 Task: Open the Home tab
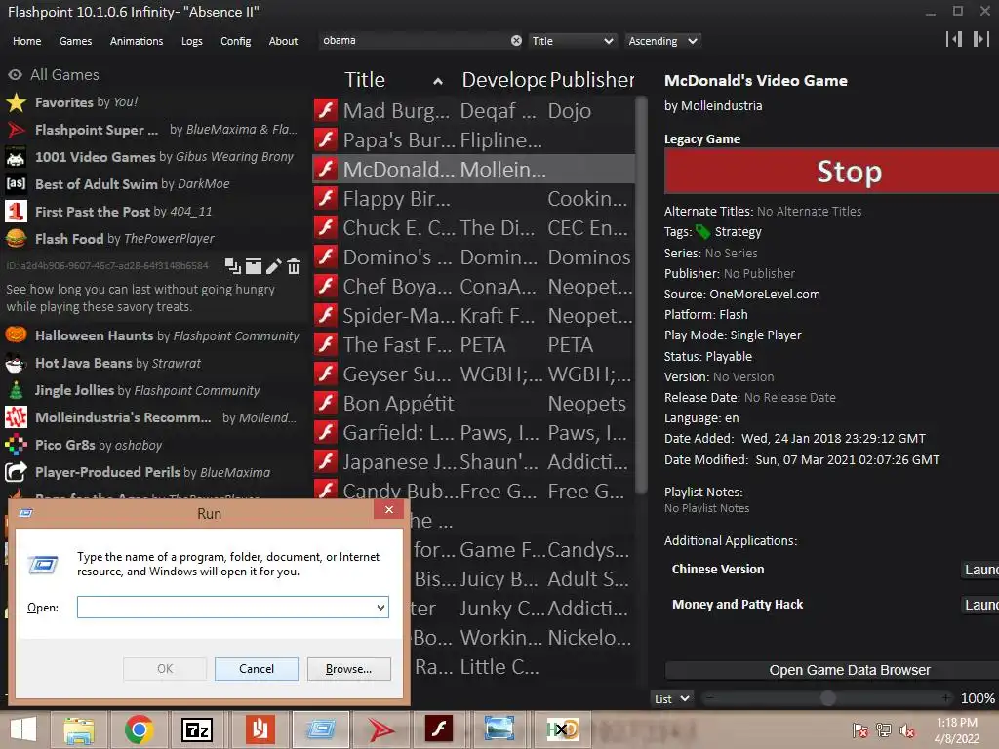click(26, 41)
